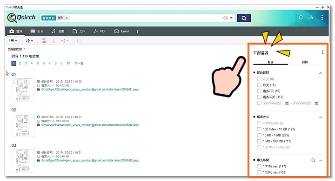Switch to the 圖片 photos tab
The height and width of the screenshot is (181, 335).
[x=16, y=32]
